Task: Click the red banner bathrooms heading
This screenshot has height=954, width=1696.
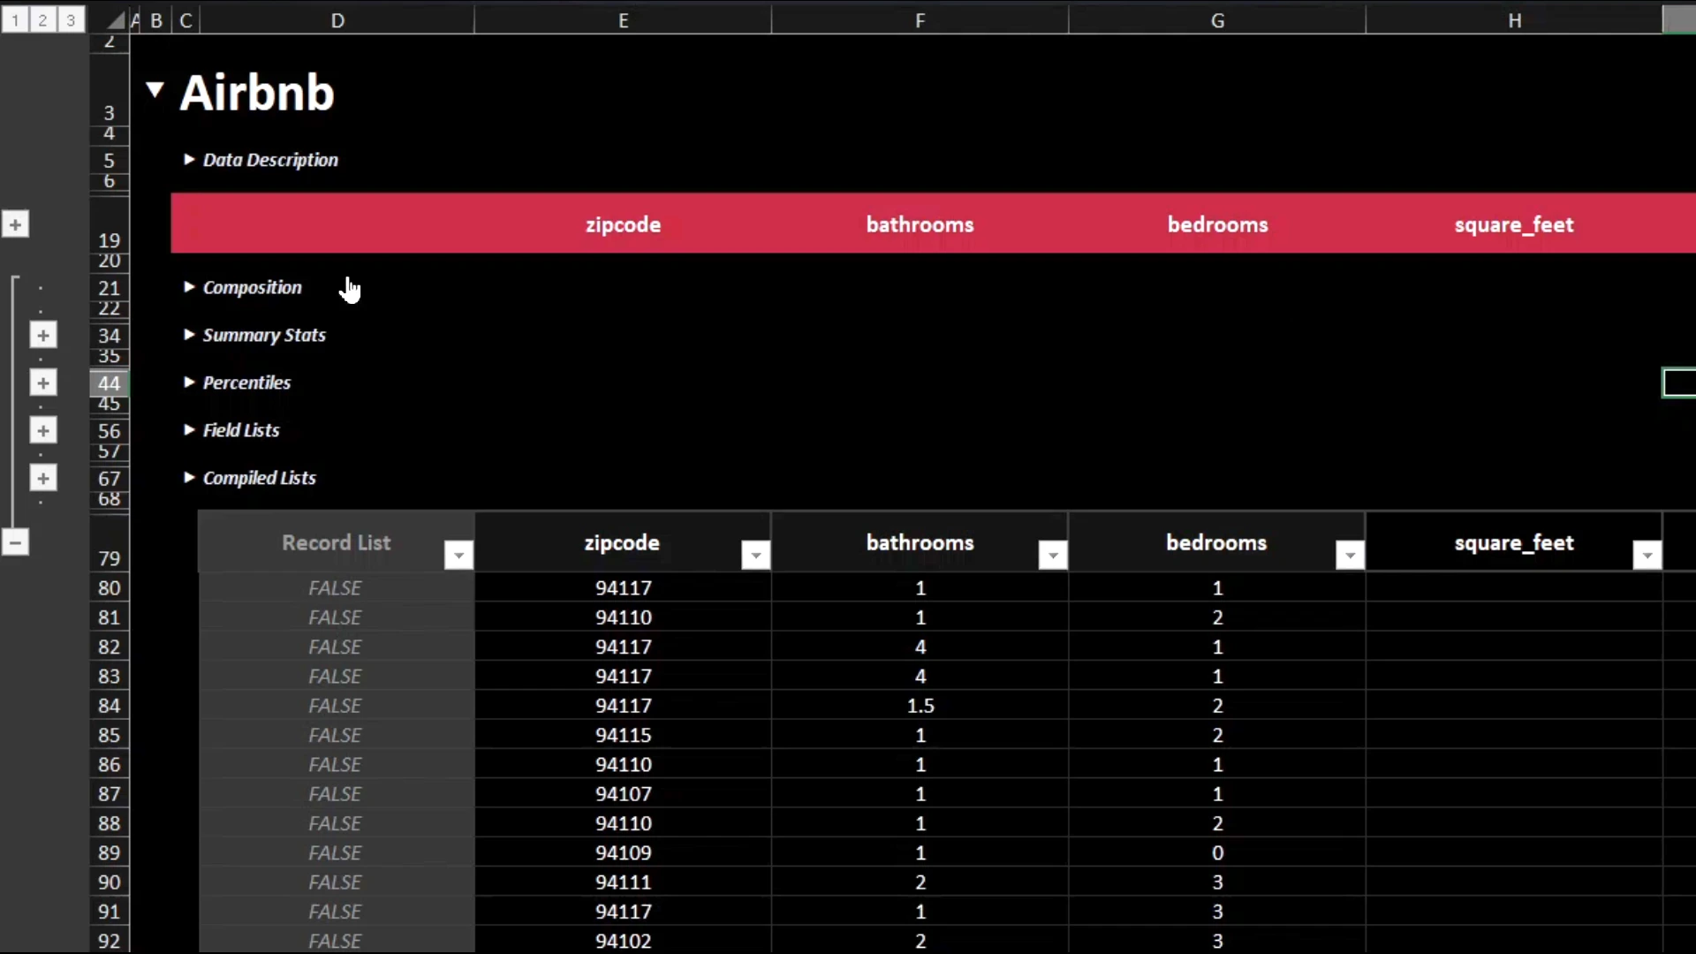Action: pos(920,224)
